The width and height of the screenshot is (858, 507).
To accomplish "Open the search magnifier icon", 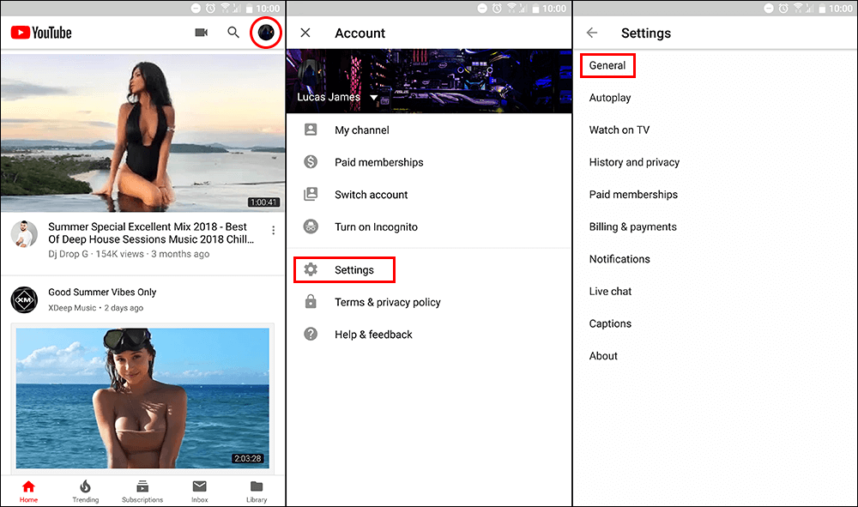I will point(233,33).
